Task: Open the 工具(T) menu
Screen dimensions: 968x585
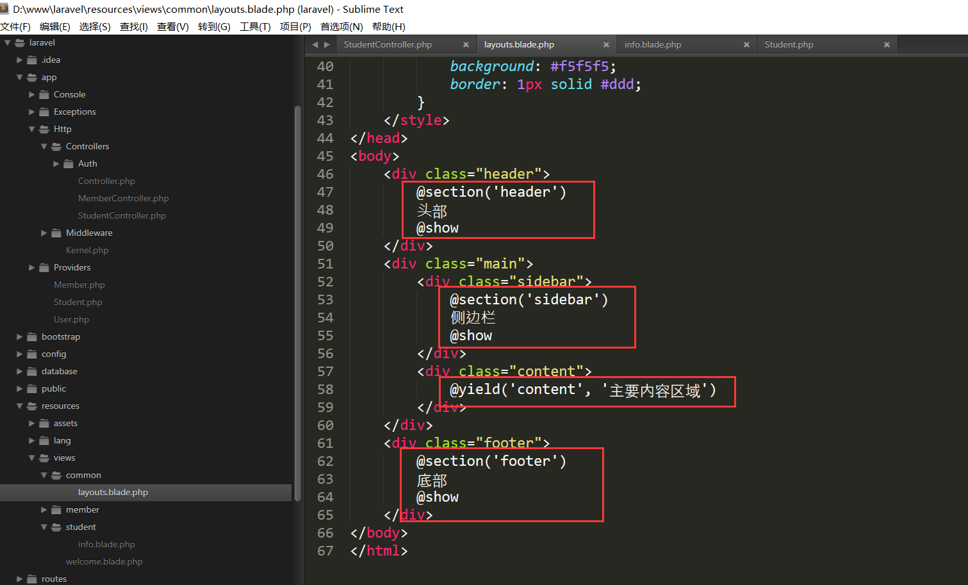Action: tap(255, 26)
